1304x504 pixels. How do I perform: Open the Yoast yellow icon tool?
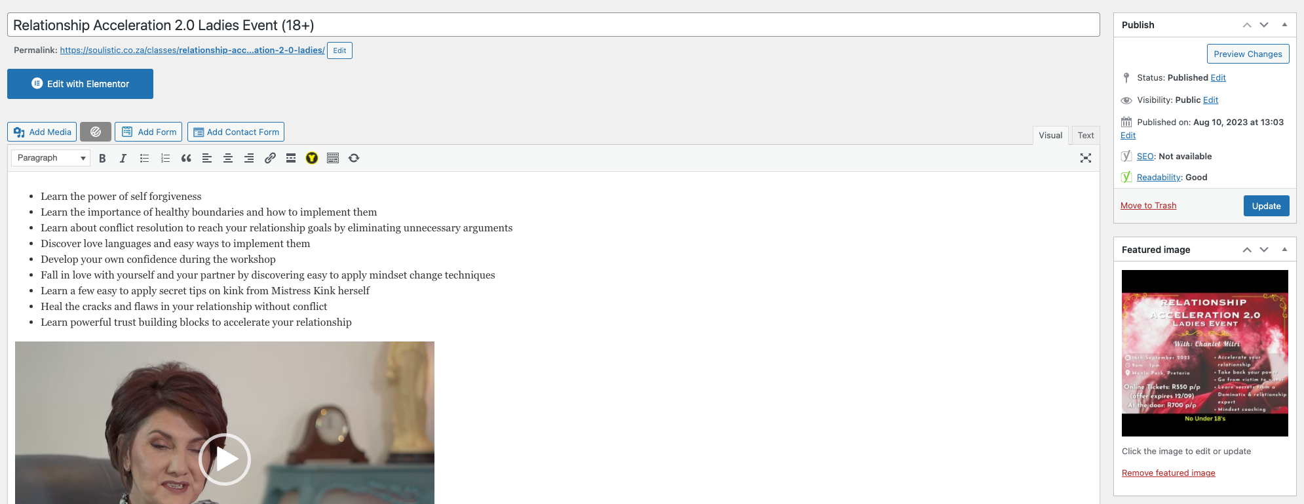312,158
